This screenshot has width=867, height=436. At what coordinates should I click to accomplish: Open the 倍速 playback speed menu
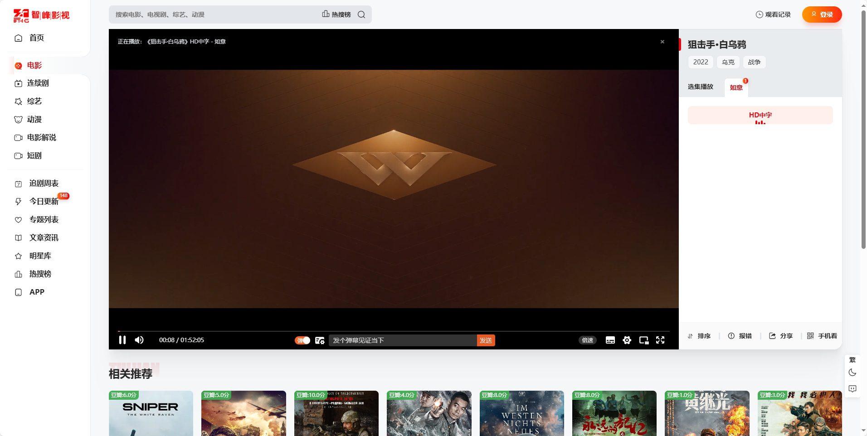(x=587, y=340)
